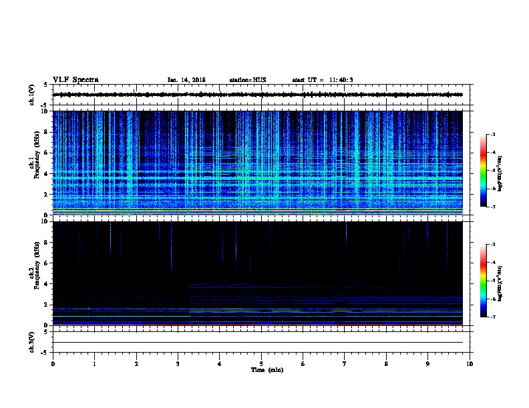Click the ch.2 frequency tick "4"
529x408 pixels.
coord(47,284)
